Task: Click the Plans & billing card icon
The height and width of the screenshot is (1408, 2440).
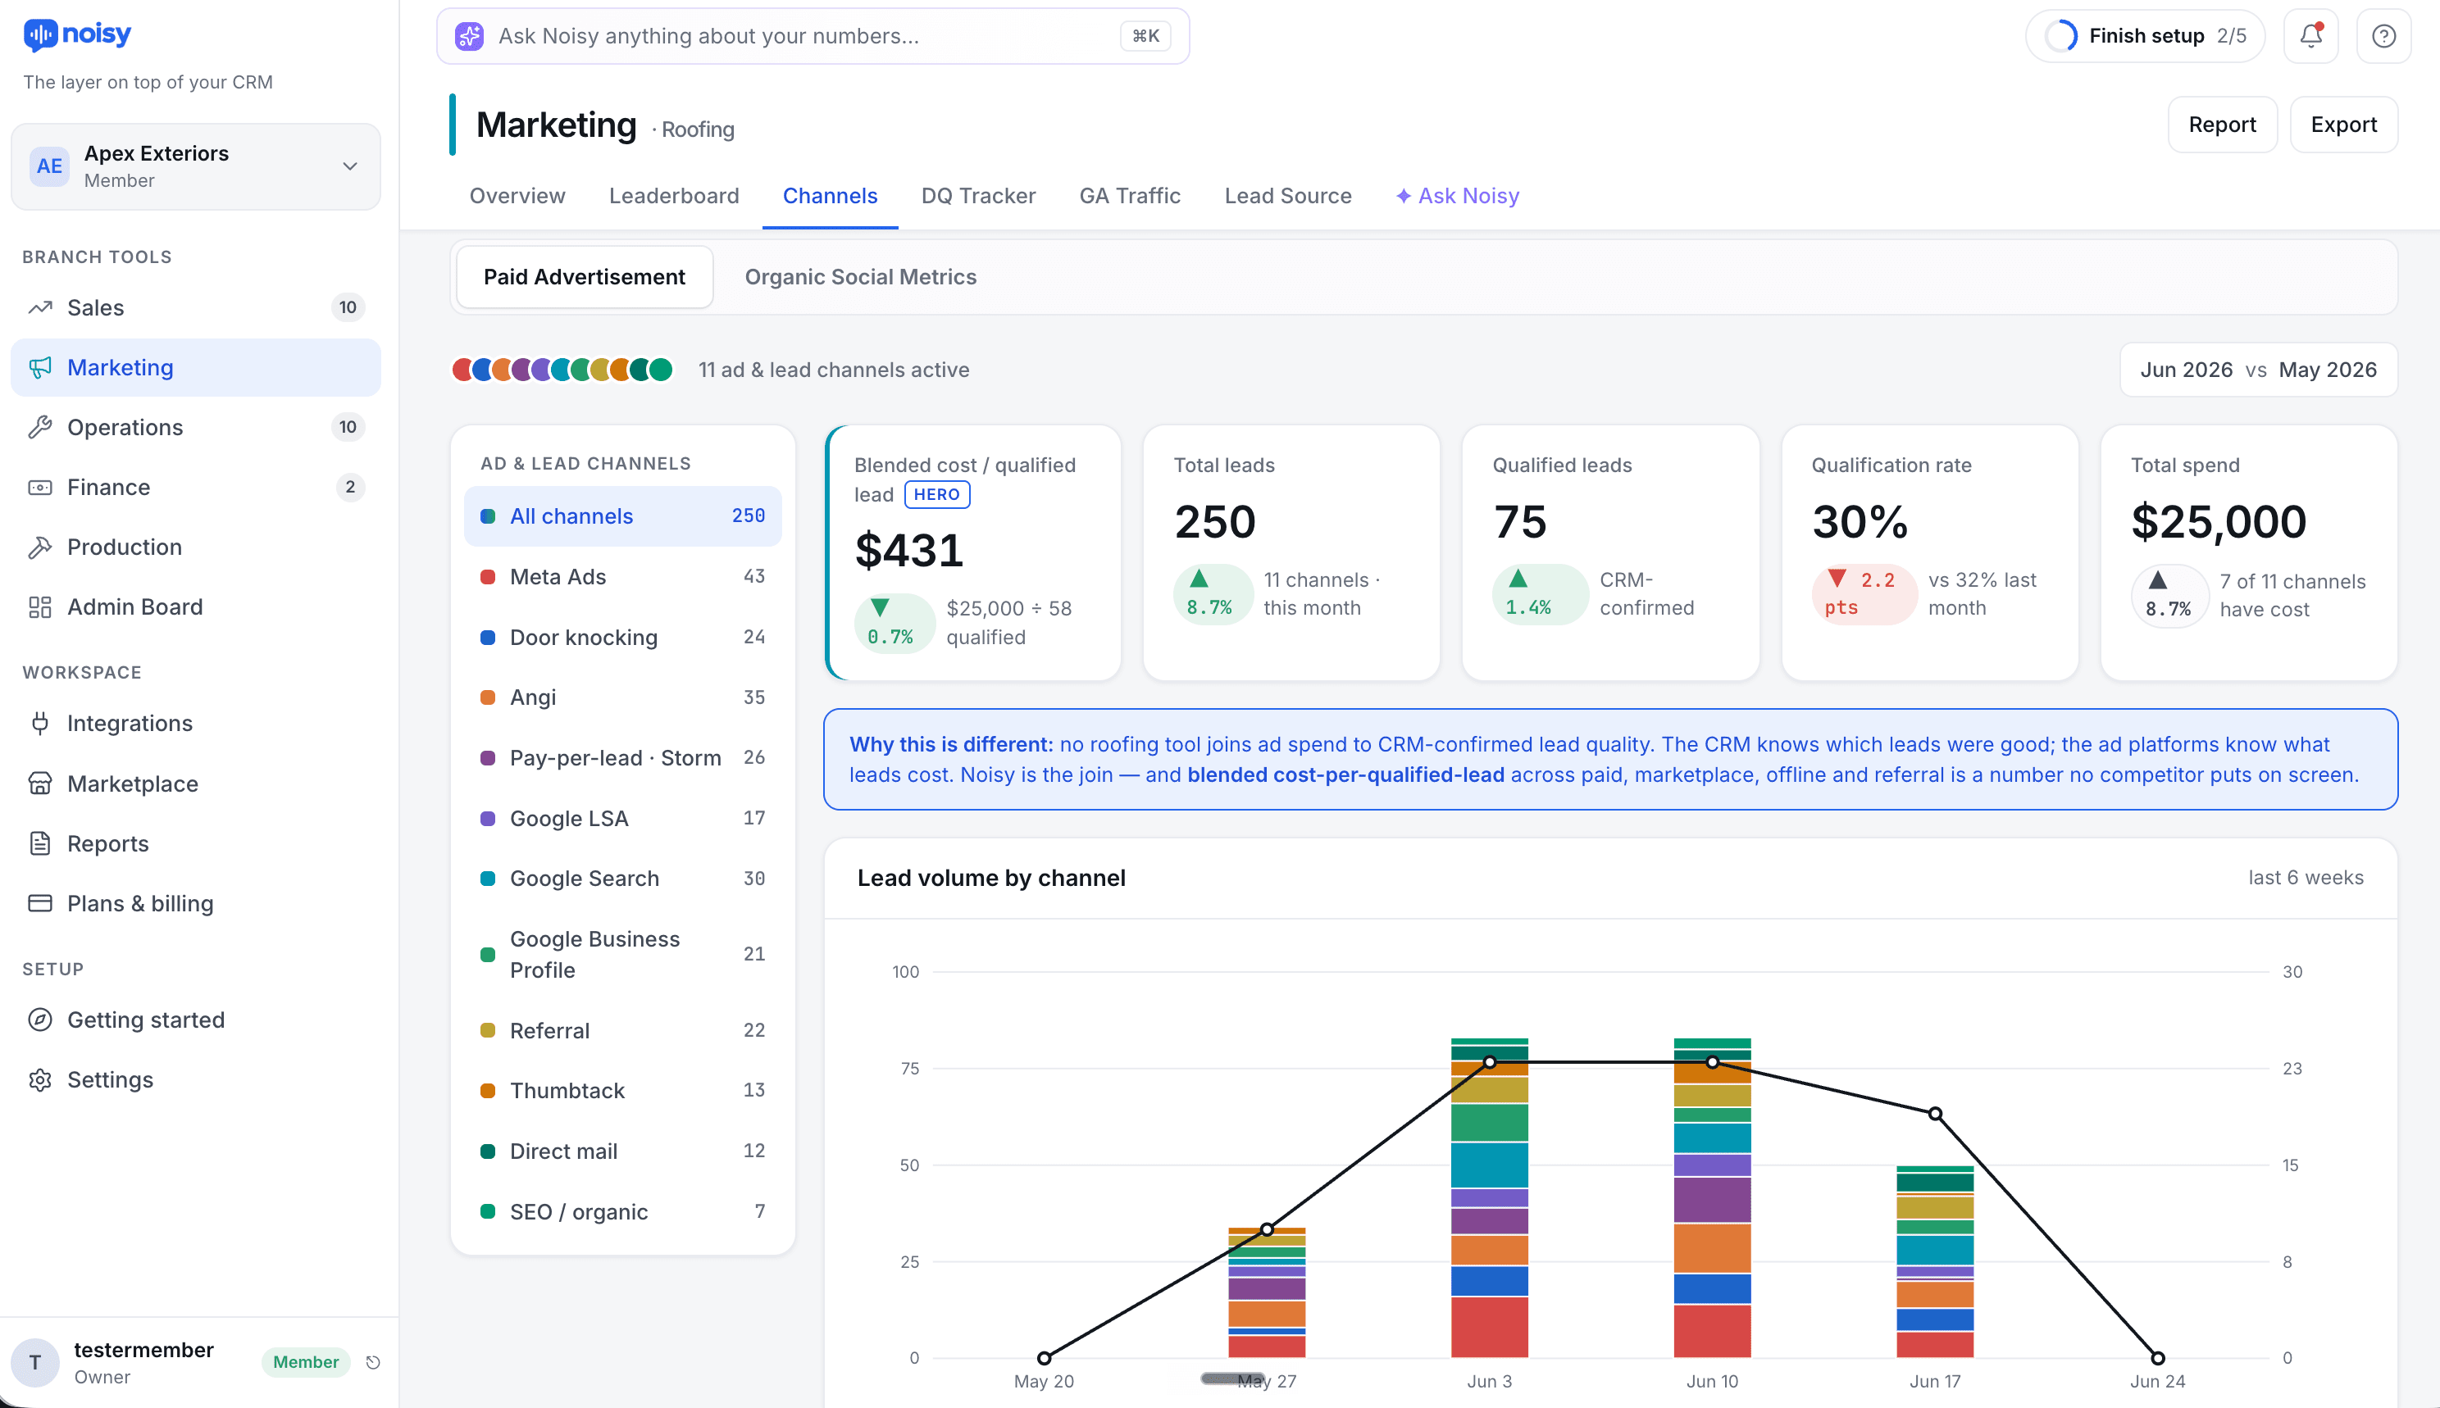Action: point(39,903)
